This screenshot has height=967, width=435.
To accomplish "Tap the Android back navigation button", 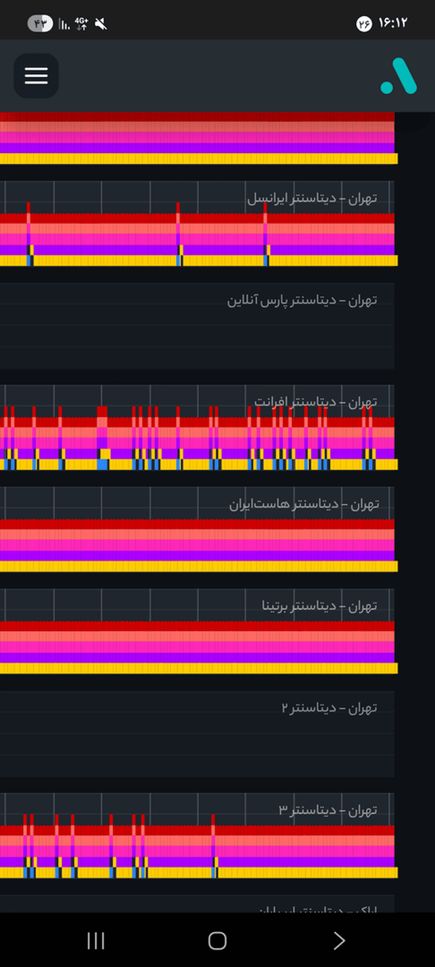I will click(339, 941).
